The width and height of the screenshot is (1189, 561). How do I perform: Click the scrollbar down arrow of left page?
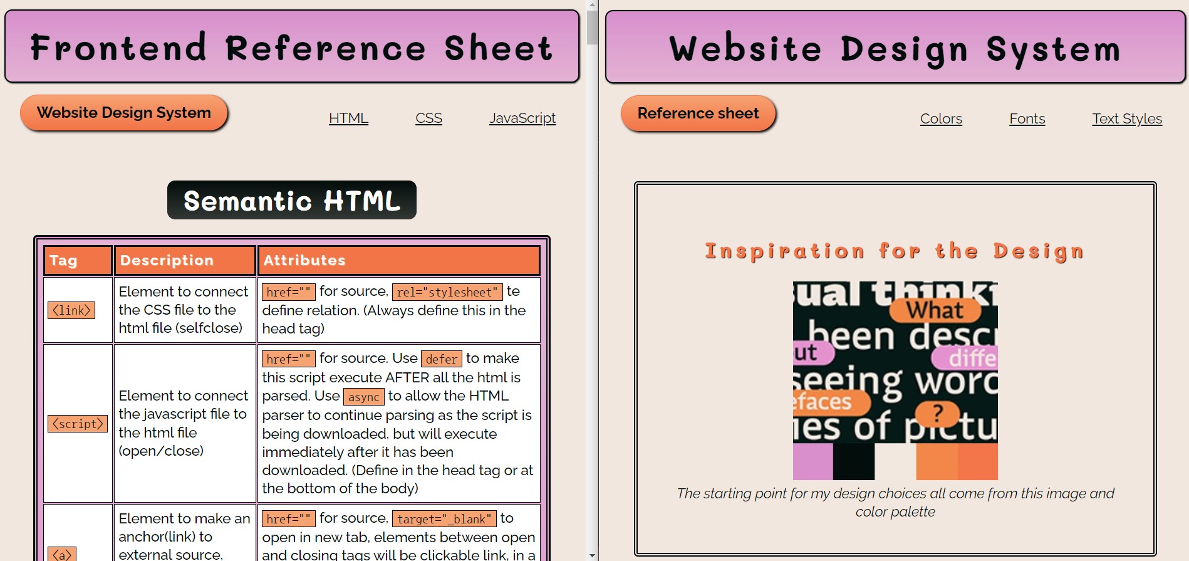(592, 556)
